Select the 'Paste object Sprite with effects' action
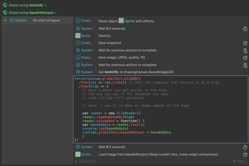The width and height of the screenshot is (249, 166). pyautogui.click(x=126, y=21)
